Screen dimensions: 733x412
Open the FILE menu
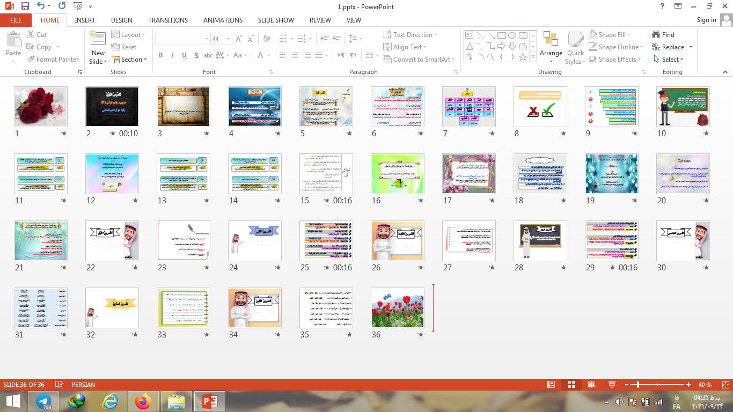pos(16,20)
